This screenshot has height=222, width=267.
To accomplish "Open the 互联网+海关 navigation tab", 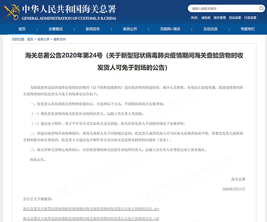I will [170, 29].
